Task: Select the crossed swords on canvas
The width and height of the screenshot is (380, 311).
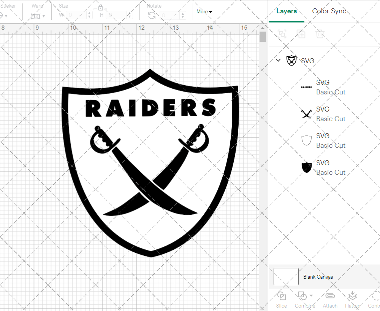Action: [x=149, y=170]
